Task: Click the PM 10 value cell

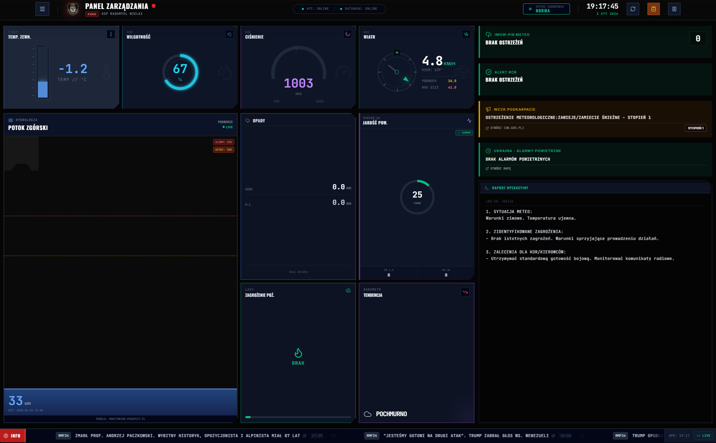Action: tap(446, 273)
